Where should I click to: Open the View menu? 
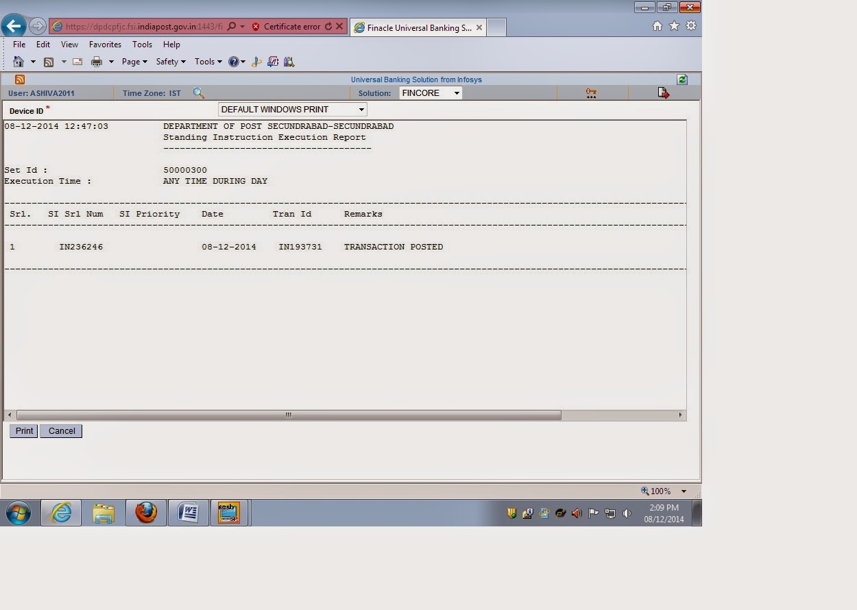point(69,45)
